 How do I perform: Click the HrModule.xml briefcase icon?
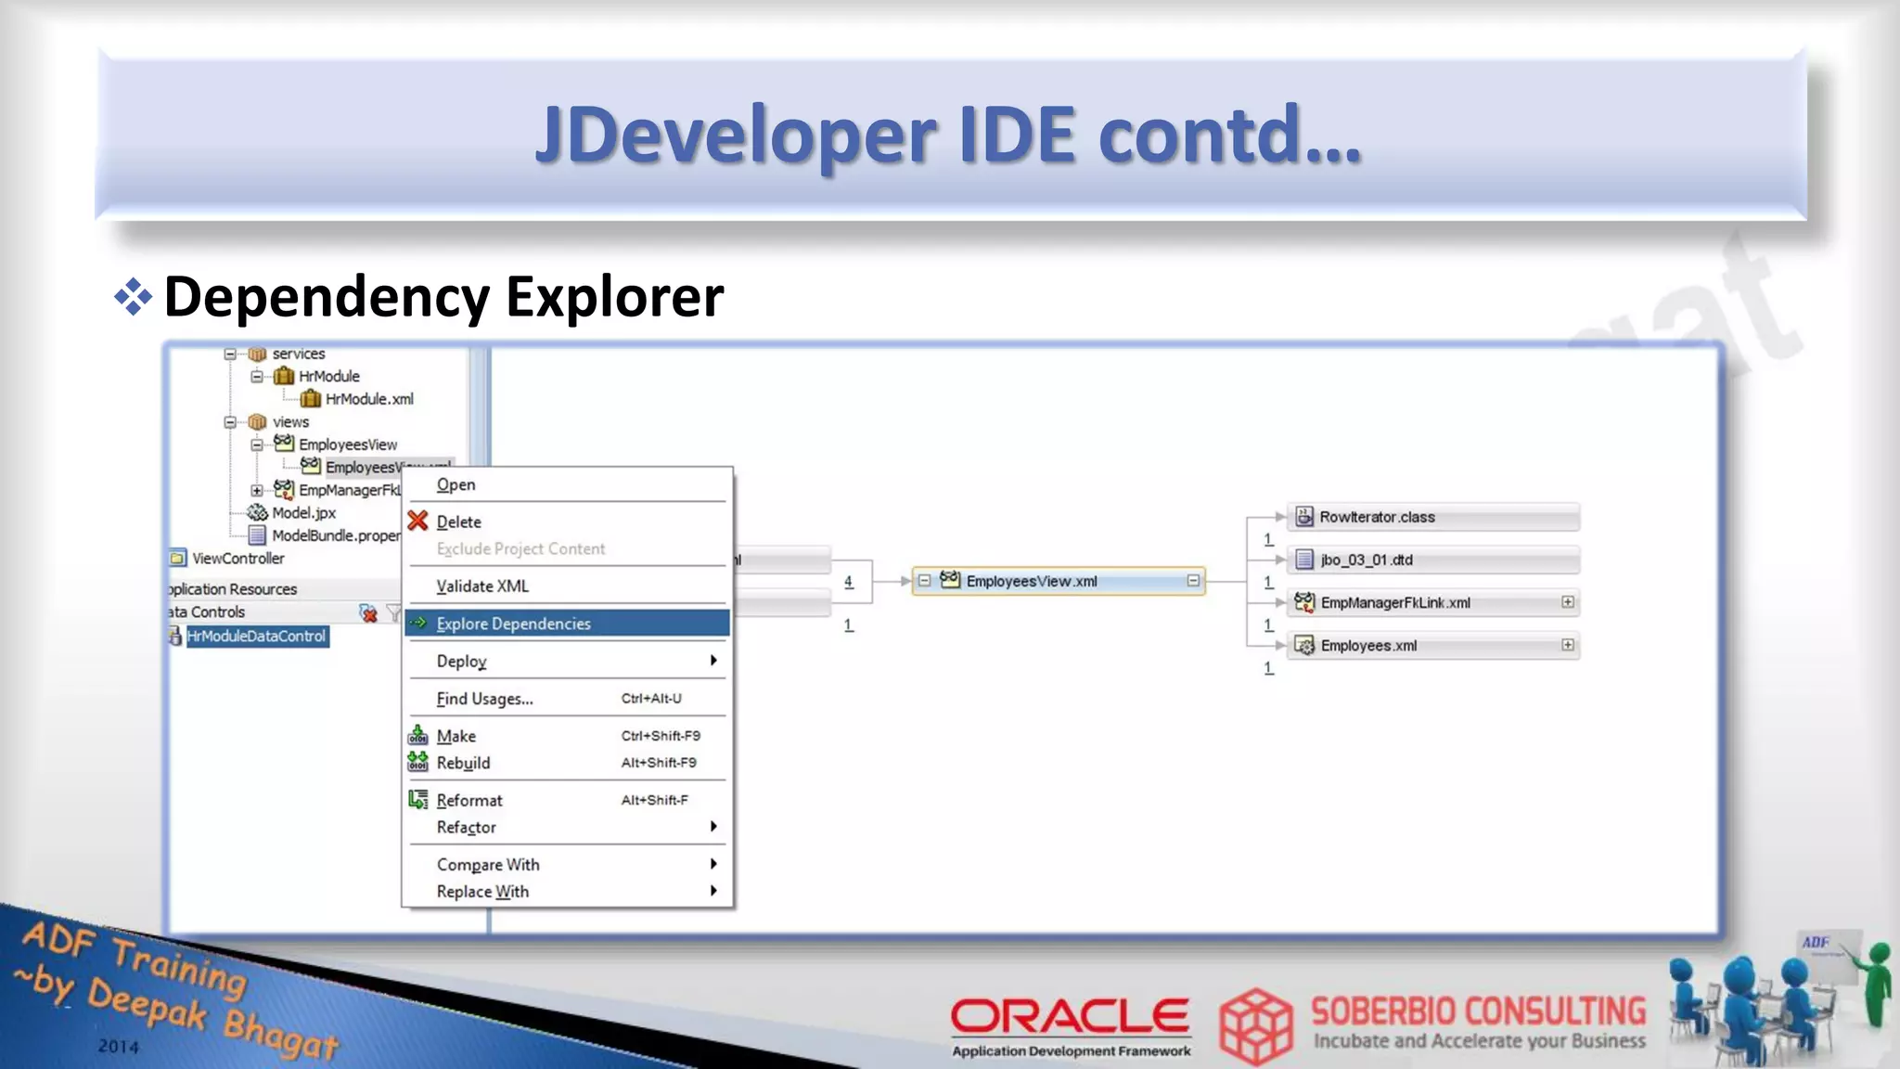pyautogui.click(x=311, y=399)
